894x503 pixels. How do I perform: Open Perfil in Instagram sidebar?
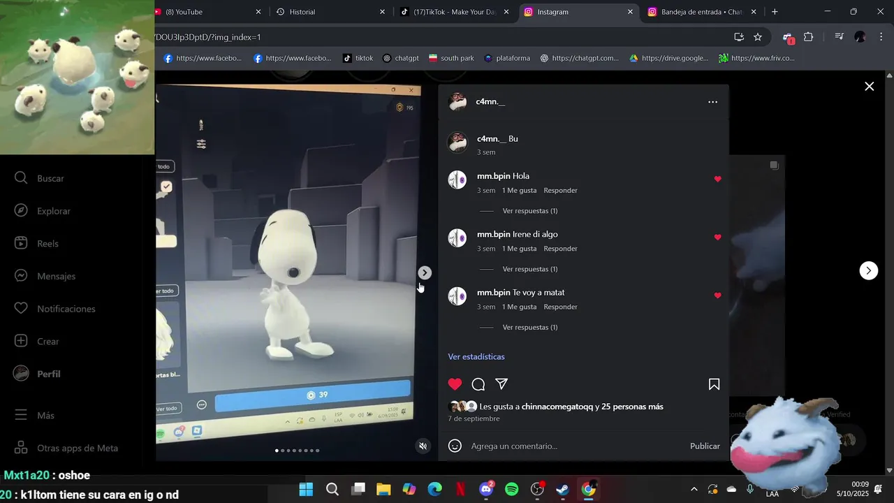(x=37, y=374)
